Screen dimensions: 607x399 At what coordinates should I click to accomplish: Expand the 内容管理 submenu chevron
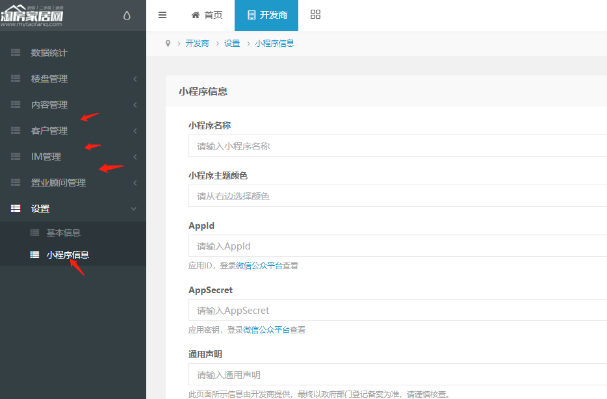click(135, 105)
